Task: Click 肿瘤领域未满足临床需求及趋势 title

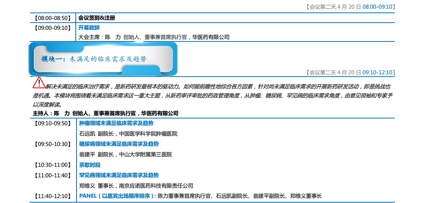Action: click(x=116, y=123)
